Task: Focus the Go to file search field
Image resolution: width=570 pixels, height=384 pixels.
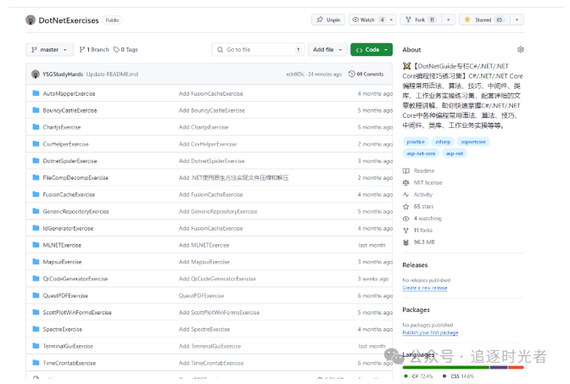Action: pyautogui.click(x=258, y=49)
